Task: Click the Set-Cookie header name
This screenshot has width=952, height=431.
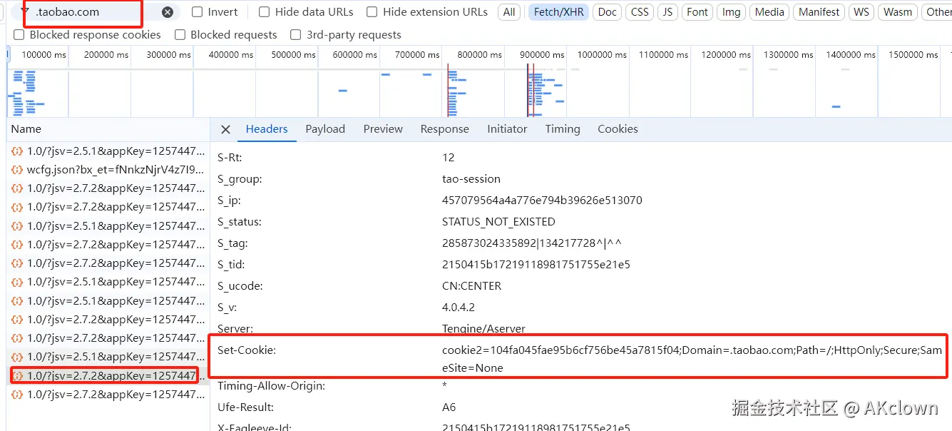Action: [x=247, y=350]
